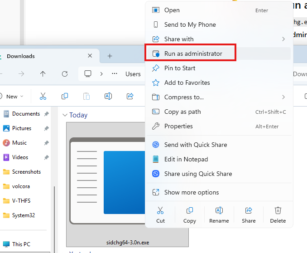
Task: Click Run as administrator
Action: pyautogui.click(x=219, y=54)
